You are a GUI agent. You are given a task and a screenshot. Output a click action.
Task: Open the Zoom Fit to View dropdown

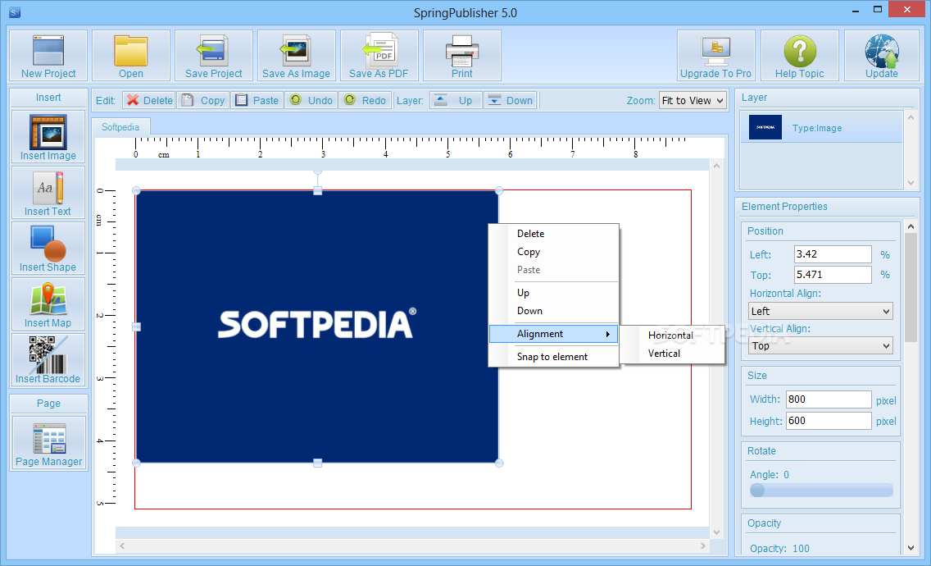click(x=693, y=100)
